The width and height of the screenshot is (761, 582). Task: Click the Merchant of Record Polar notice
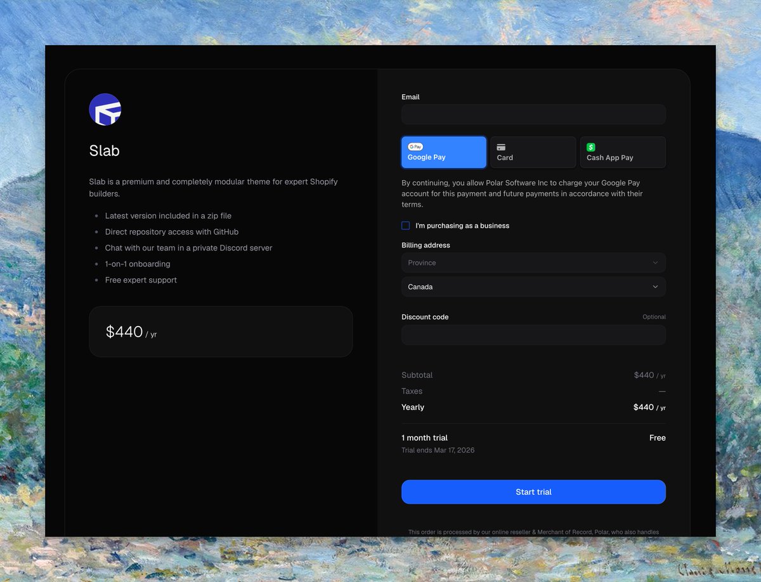point(533,532)
